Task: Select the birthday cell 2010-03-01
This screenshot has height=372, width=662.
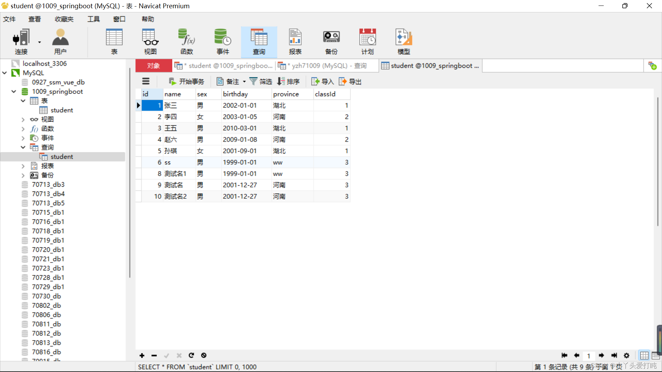Action: [x=246, y=128]
